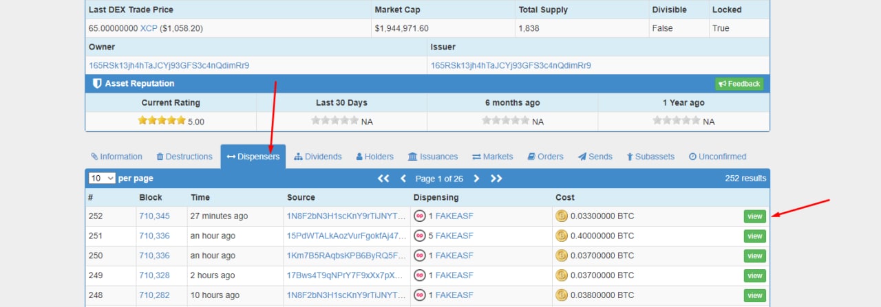View dispenser number 249

tap(754, 275)
